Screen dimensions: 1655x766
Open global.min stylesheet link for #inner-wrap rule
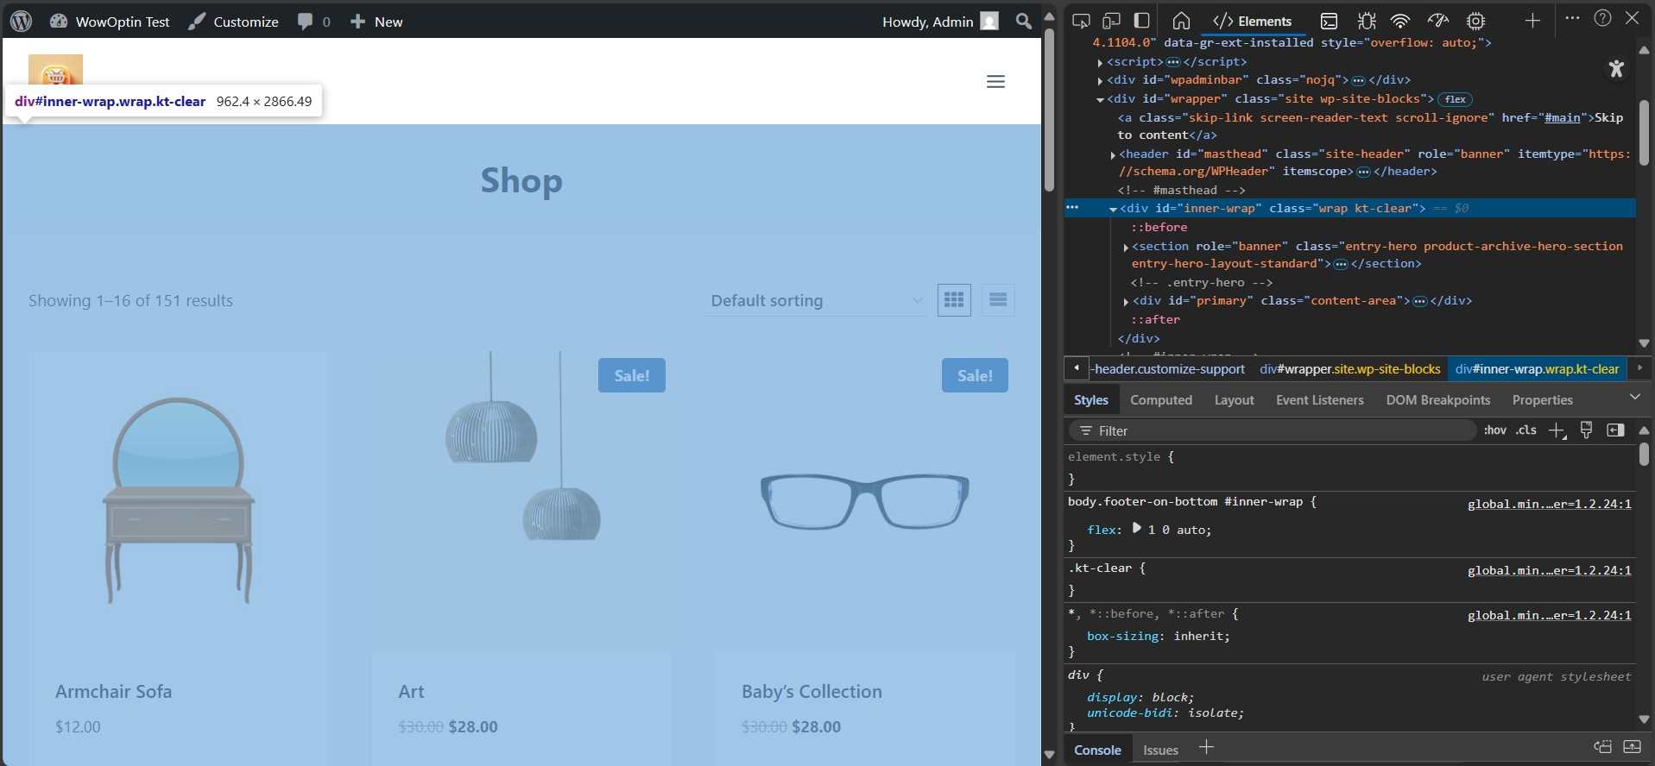(x=1550, y=504)
